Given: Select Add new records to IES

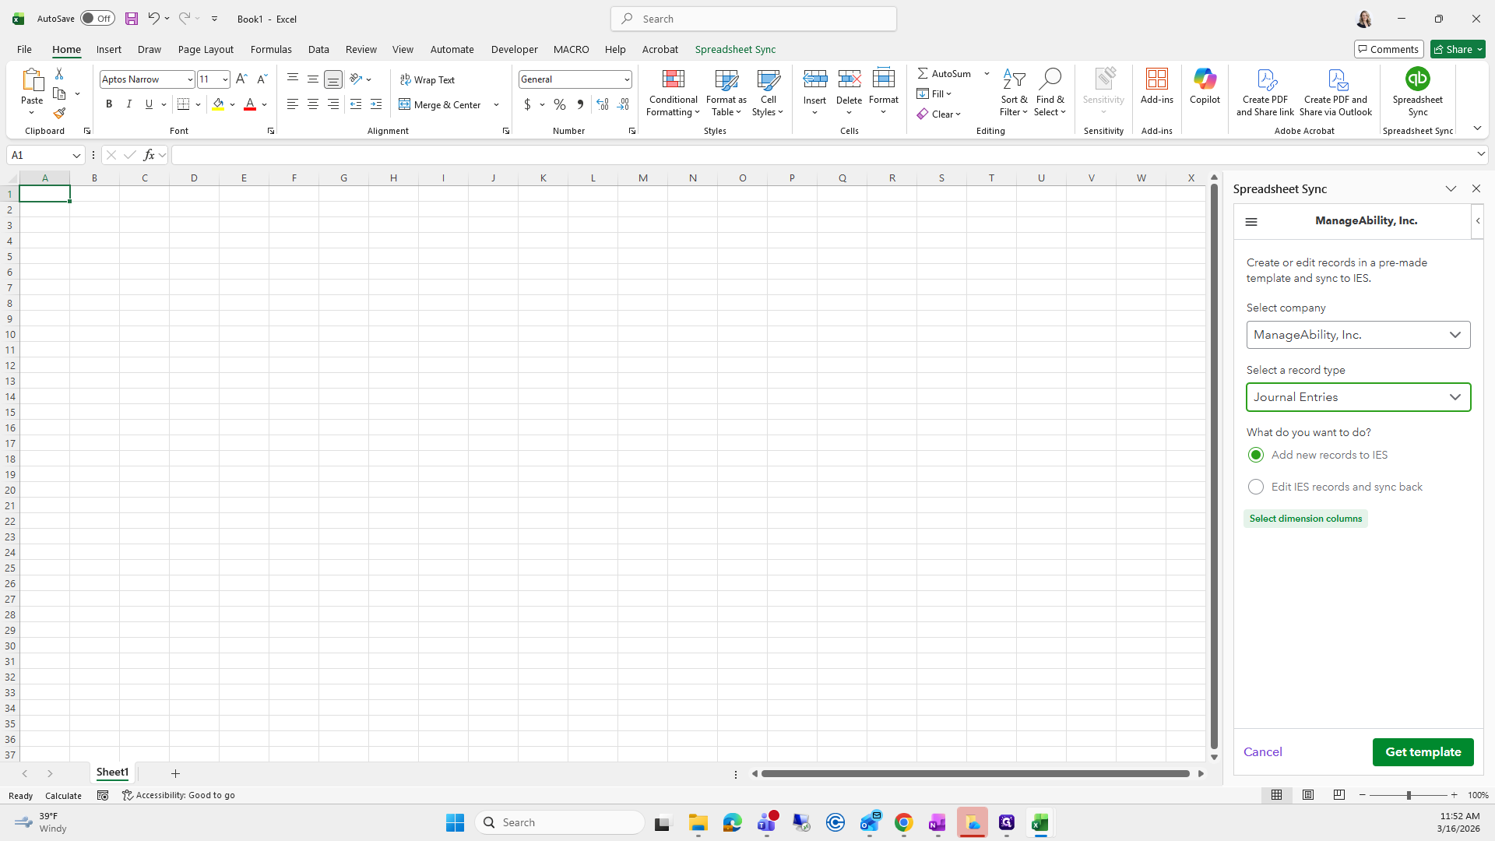Looking at the screenshot, I should click(1256, 455).
